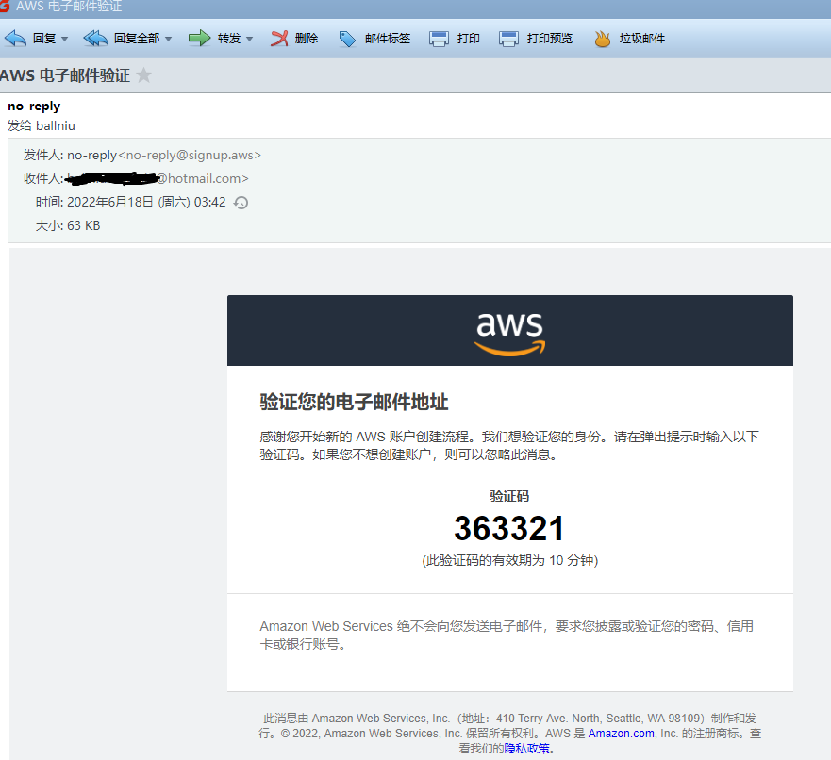Click the heading 验证您的电子邮件地址
This screenshot has width=831, height=760.
click(354, 402)
